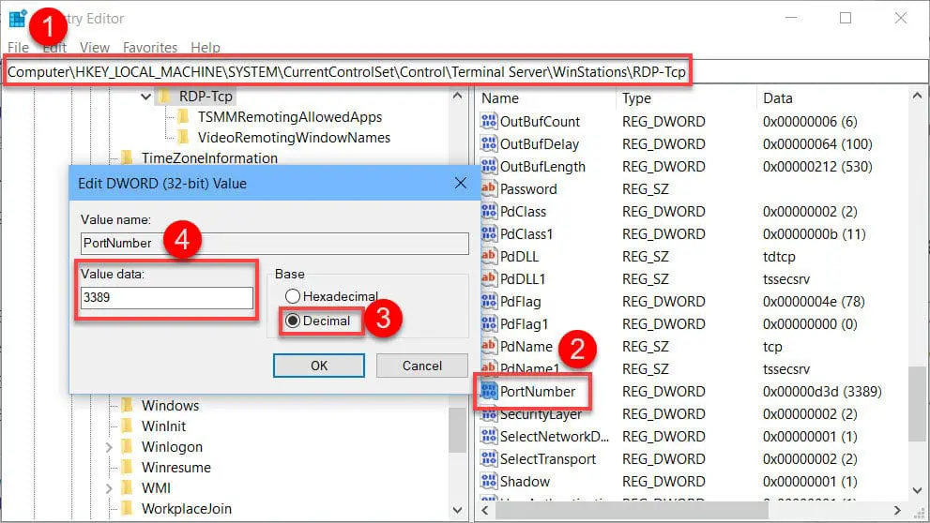Expand the Winlogon tree node
The image size is (930, 523).
pyautogui.click(x=109, y=447)
